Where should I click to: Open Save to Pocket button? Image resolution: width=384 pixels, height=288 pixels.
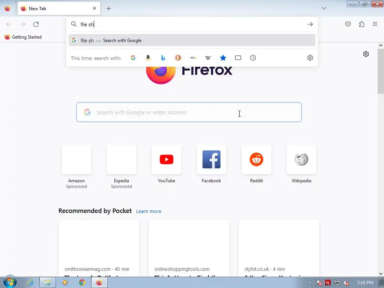click(348, 24)
